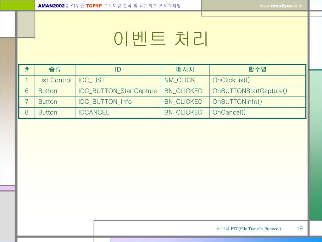The height and width of the screenshot is (242, 322).
Task: Select the 종류 column header
Action: click(x=55, y=70)
